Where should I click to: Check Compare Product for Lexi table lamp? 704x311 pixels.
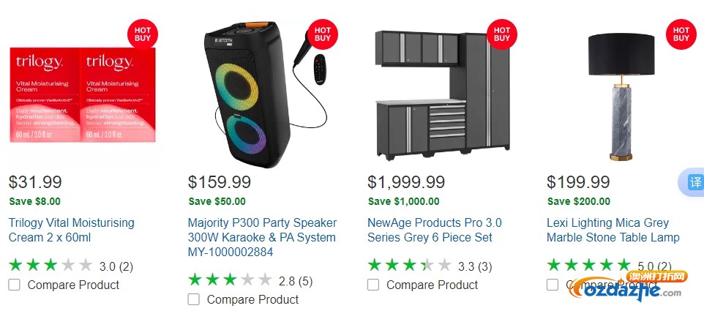[x=553, y=285]
